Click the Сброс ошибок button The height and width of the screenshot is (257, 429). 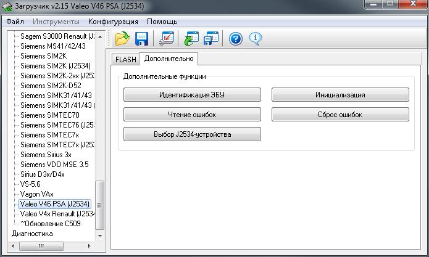point(340,115)
